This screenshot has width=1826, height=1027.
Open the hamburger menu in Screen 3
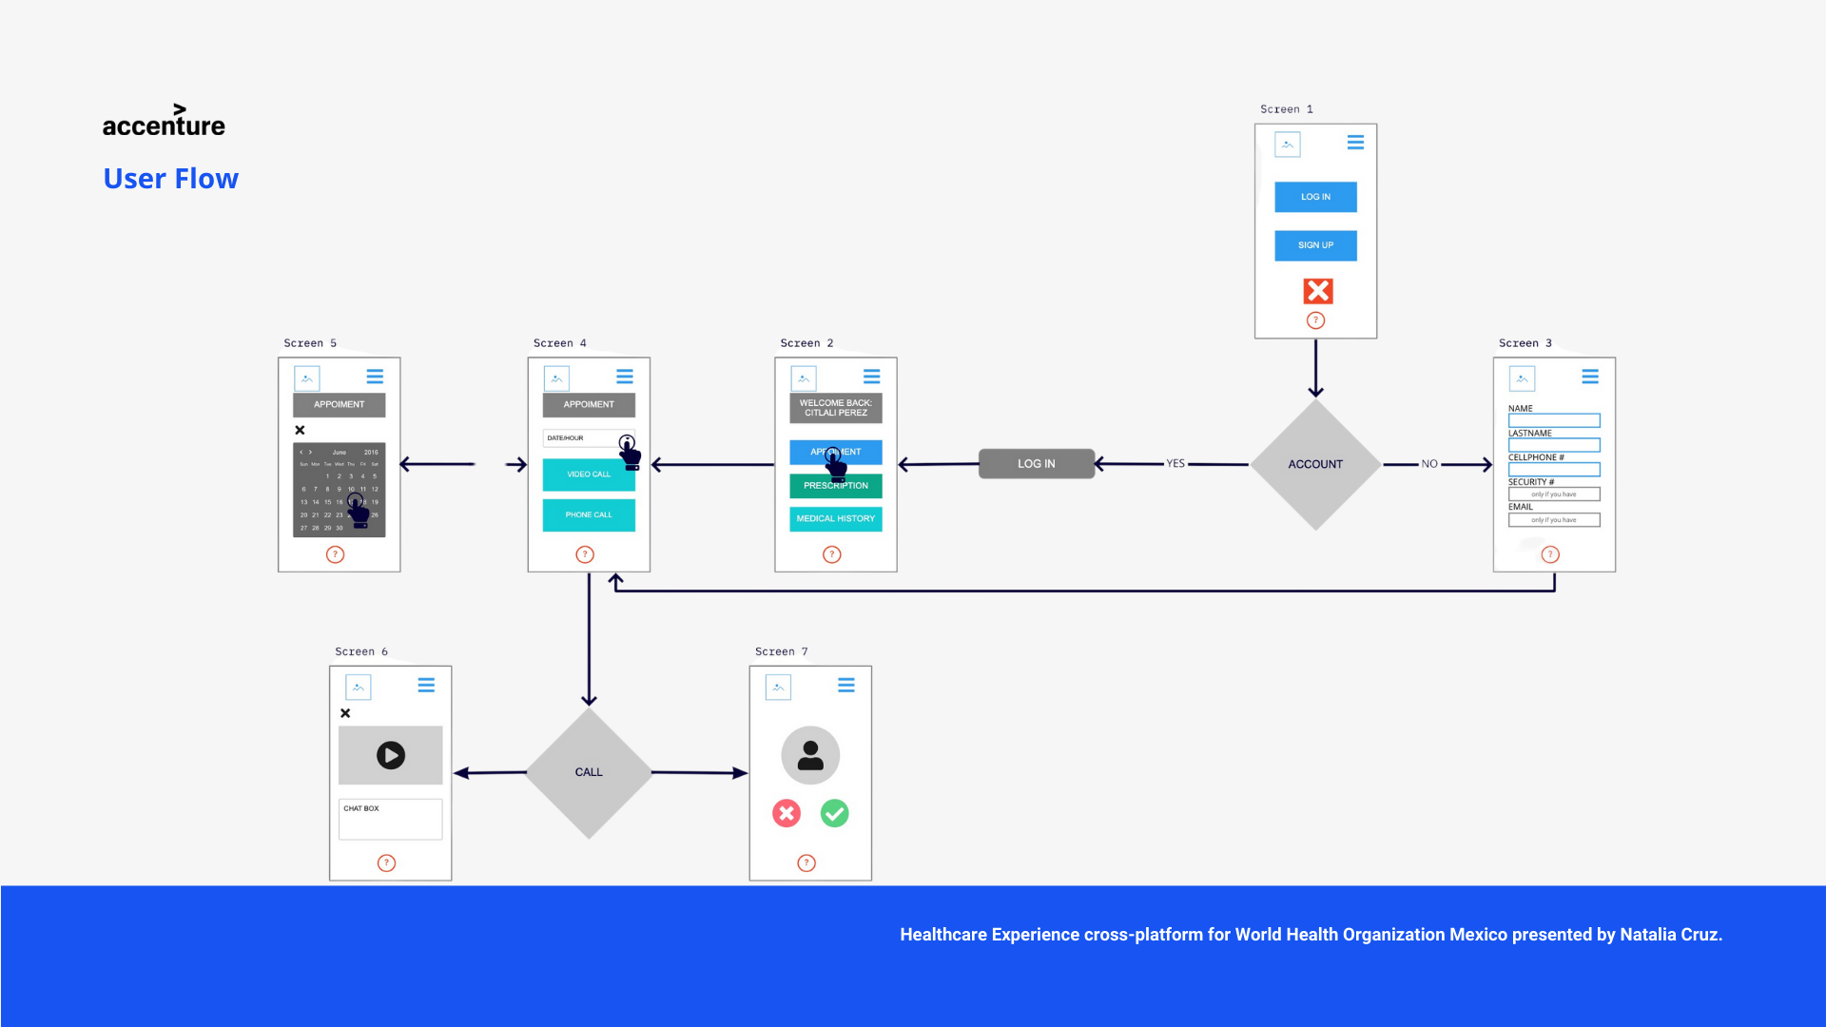pyautogui.click(x=1590, y=378)
